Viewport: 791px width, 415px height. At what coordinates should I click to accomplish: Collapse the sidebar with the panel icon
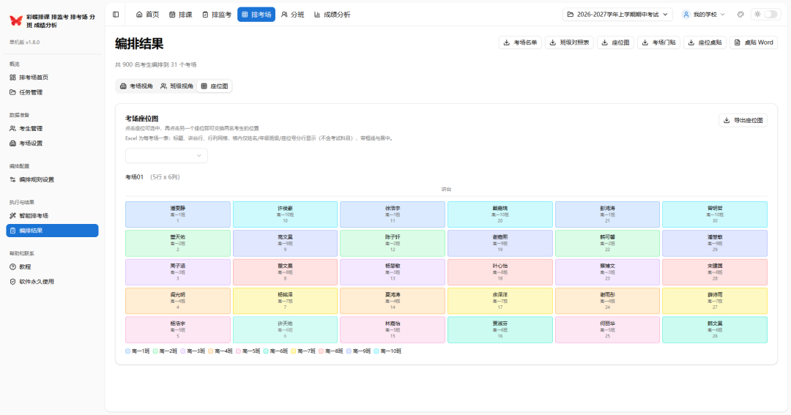pyautogui.click(x=116, y=15)
